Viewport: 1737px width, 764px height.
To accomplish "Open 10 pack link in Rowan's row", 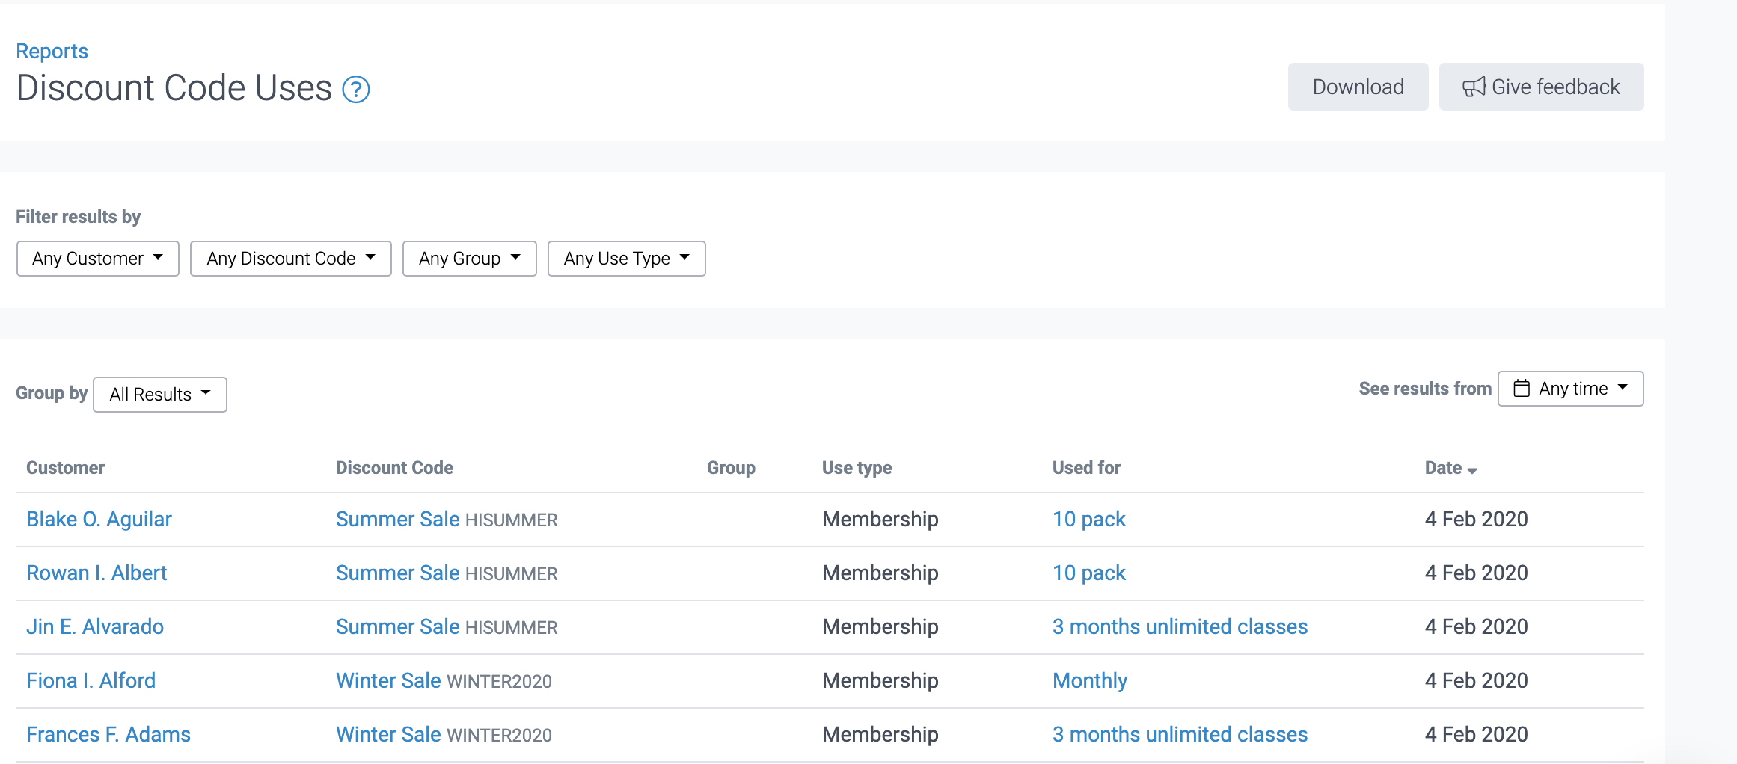I will point(1088,573).
